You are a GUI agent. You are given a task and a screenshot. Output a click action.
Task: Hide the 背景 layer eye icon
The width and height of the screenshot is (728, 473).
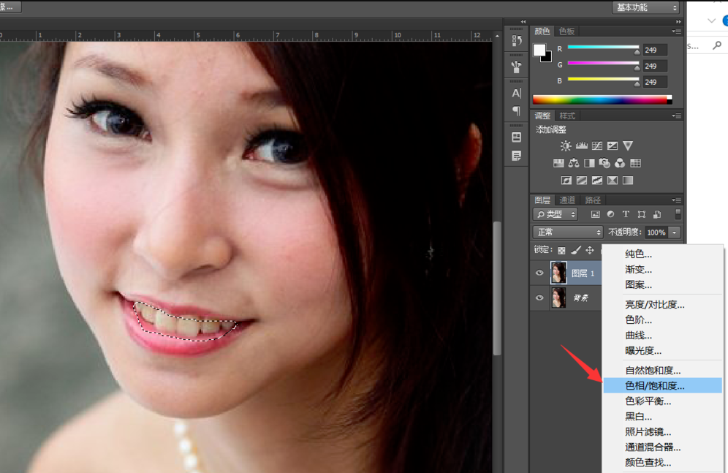click(x=539, y=298)
